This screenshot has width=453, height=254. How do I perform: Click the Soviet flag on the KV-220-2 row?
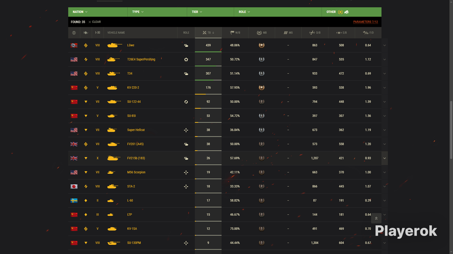(x=74, y=88)
